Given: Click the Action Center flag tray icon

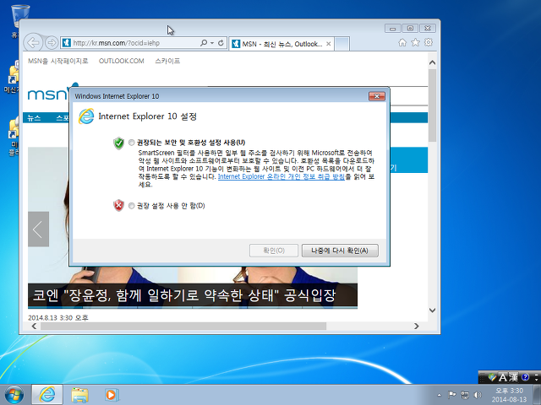Looking at the screenshot, I should 451,395.
